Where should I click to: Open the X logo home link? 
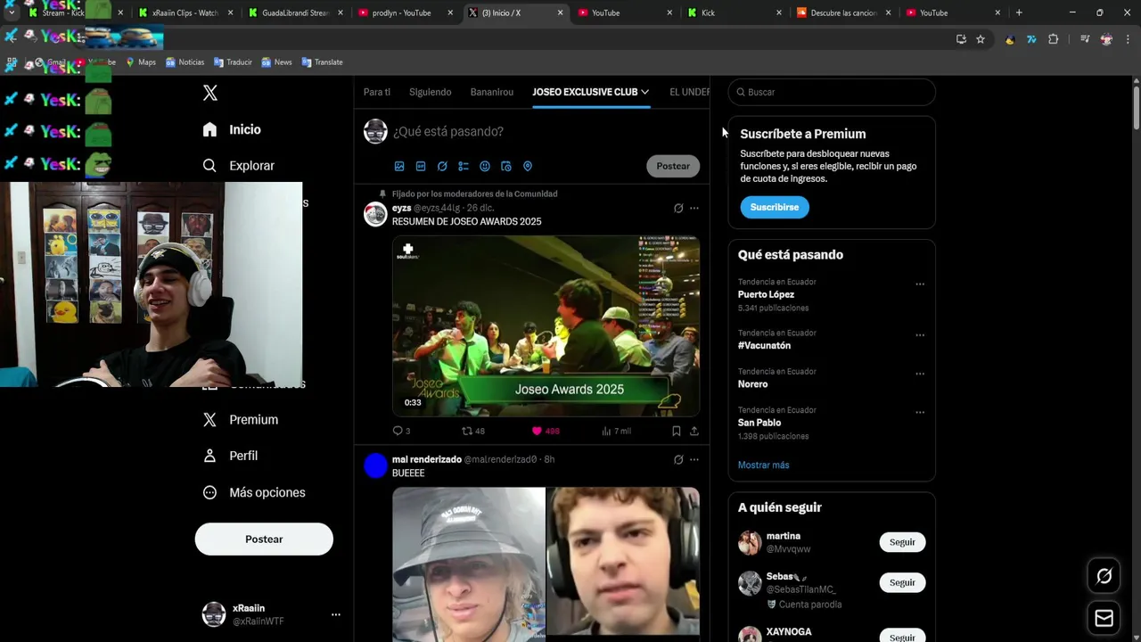[210, 93]
